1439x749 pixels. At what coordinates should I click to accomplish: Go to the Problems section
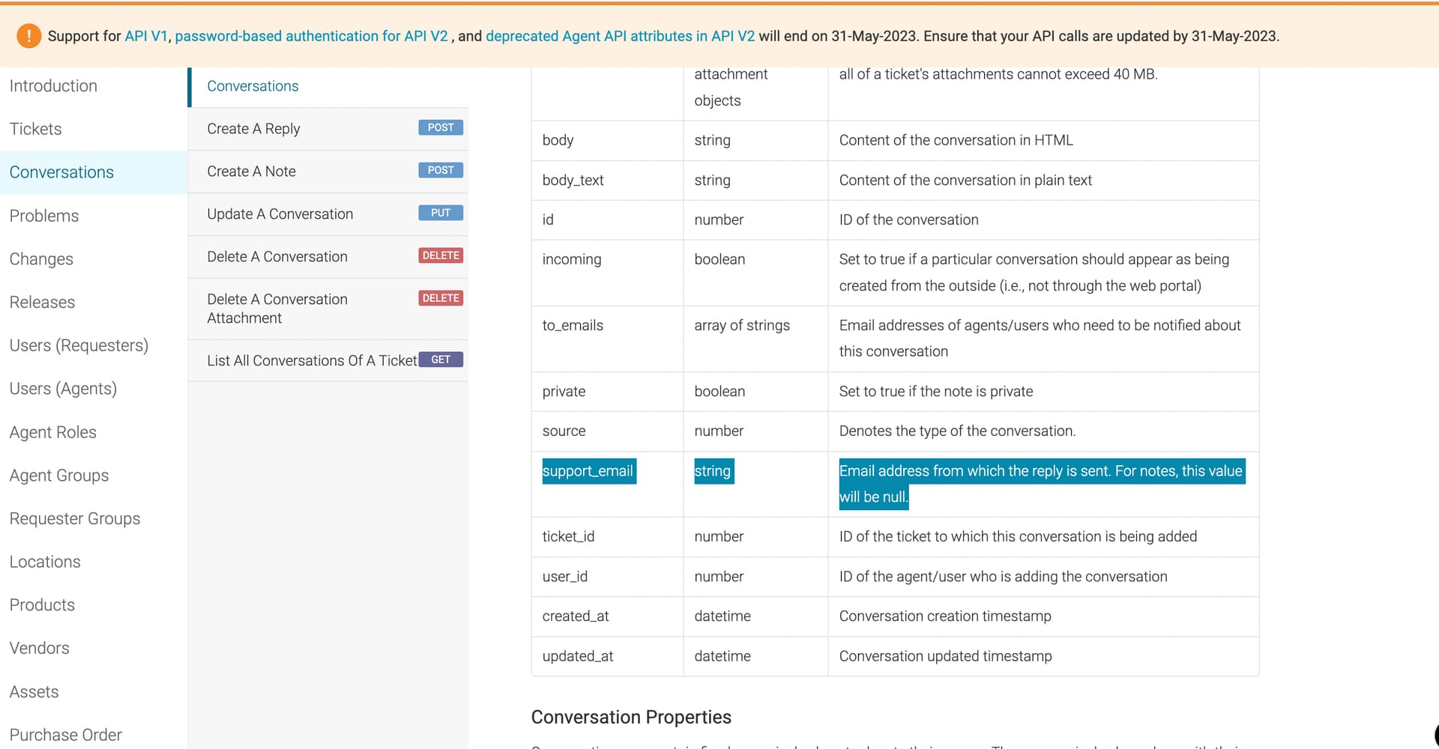pos(43,216)
